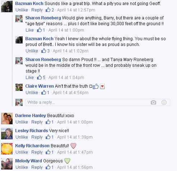Unlike Claire Warren's "Ain't that the truth" reply

coord(32,92)
